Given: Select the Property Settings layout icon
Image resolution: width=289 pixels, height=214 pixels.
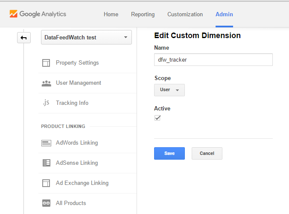Looking at the screenshot, I should 46,63.
